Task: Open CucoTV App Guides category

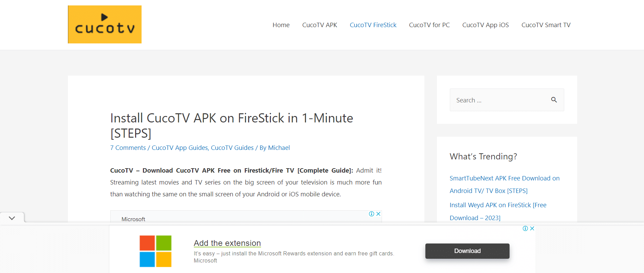Action: [180, 148]
